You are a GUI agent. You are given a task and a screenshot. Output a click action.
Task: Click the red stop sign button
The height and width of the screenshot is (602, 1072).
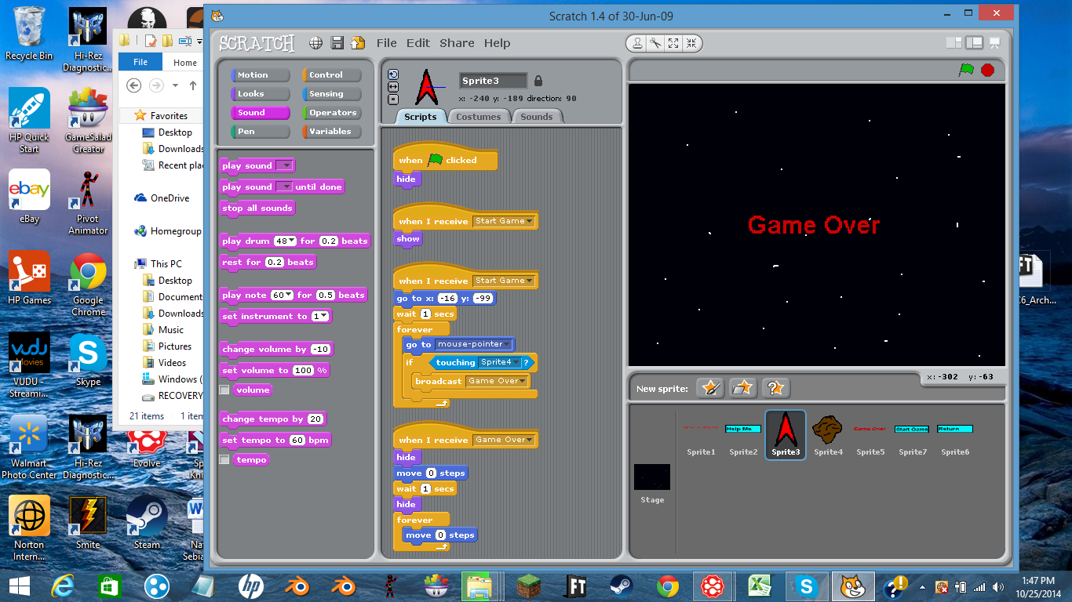point(987,70)
